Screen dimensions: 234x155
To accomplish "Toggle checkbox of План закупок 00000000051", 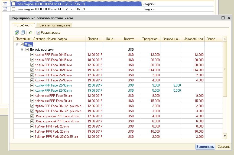I will coord(14,4).
